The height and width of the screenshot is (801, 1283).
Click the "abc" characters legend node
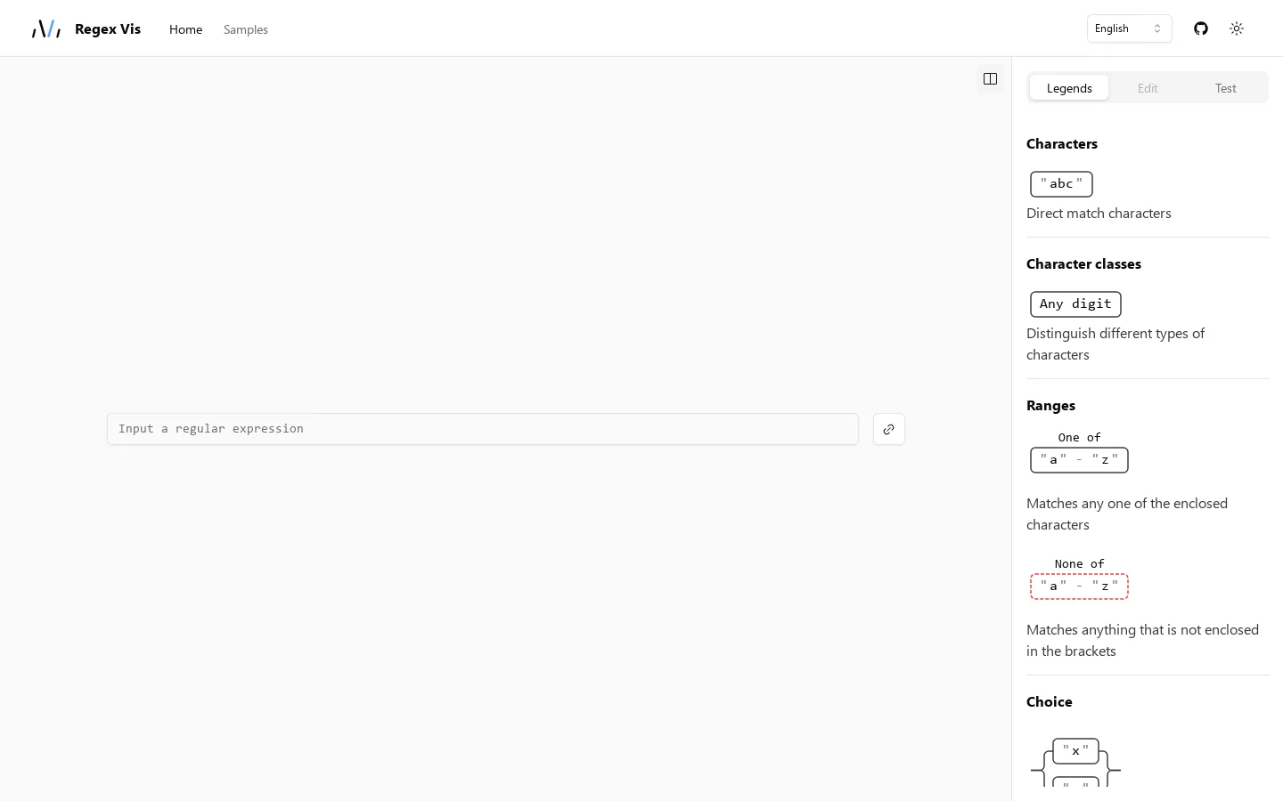pos(1061,184)
